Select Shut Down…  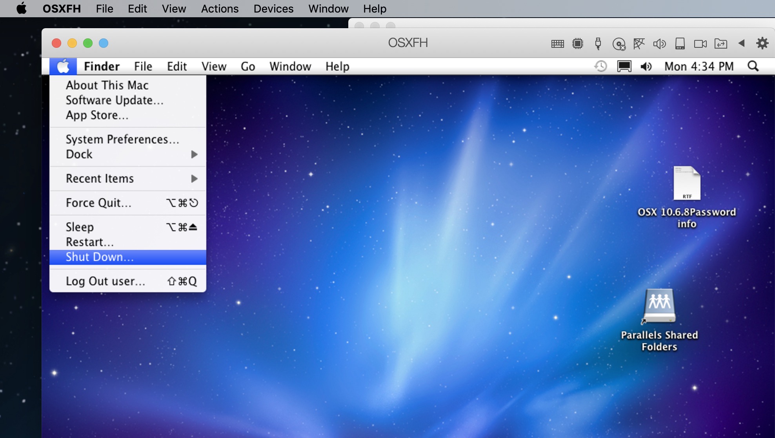(128, 257)
